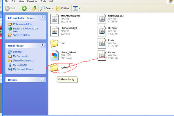This screenshot has width=174, height=116.
Task: Click the Rosie file name
Action: pyautogui.click(x=111, y=40)
